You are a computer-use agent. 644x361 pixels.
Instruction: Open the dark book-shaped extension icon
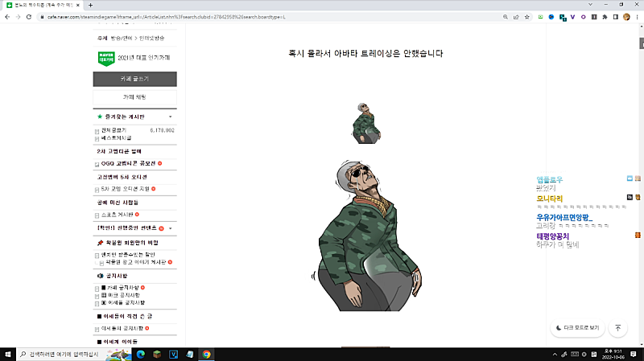pos(594,17)
